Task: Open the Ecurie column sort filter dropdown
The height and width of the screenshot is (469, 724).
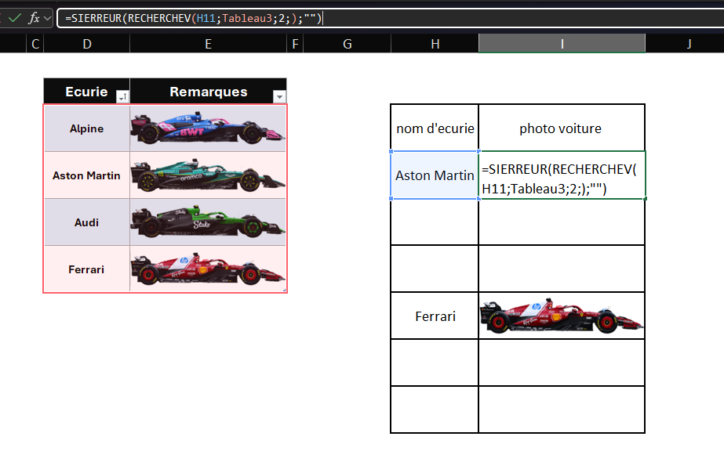Action: tap(122, 96)
